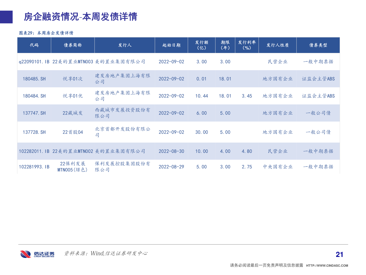Image resolution: width=366 pixels, height=275 pixels.
Task: Click interest rate 4.80
Action: [x=247, y=151]
